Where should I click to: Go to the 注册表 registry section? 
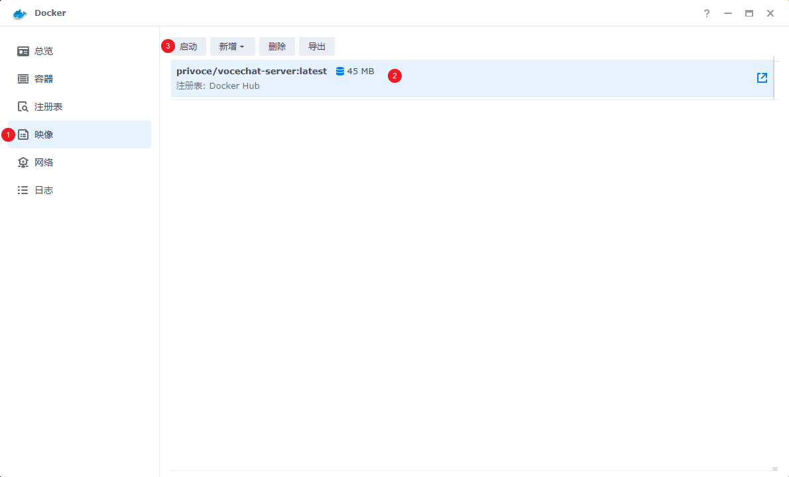coord(80,107)
